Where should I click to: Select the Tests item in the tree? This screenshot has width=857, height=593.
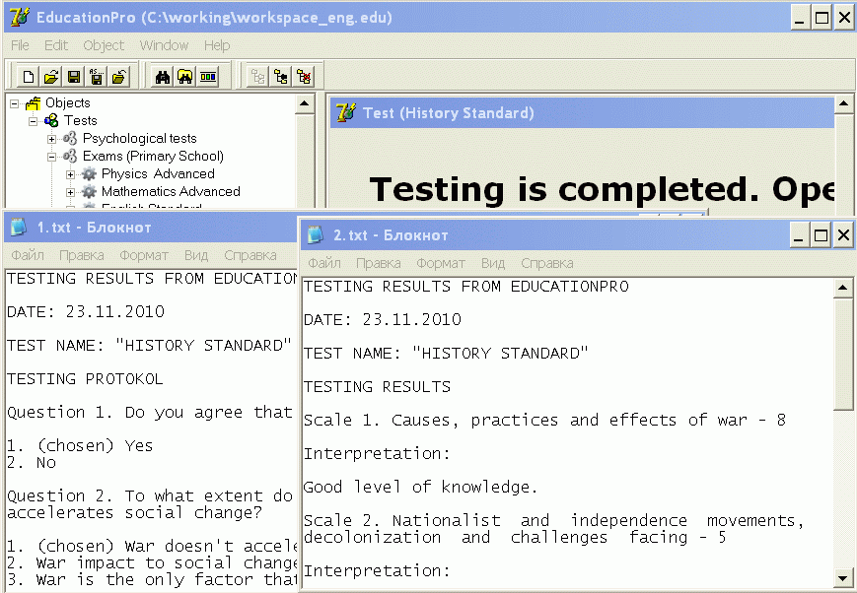[x=79, y=120]
